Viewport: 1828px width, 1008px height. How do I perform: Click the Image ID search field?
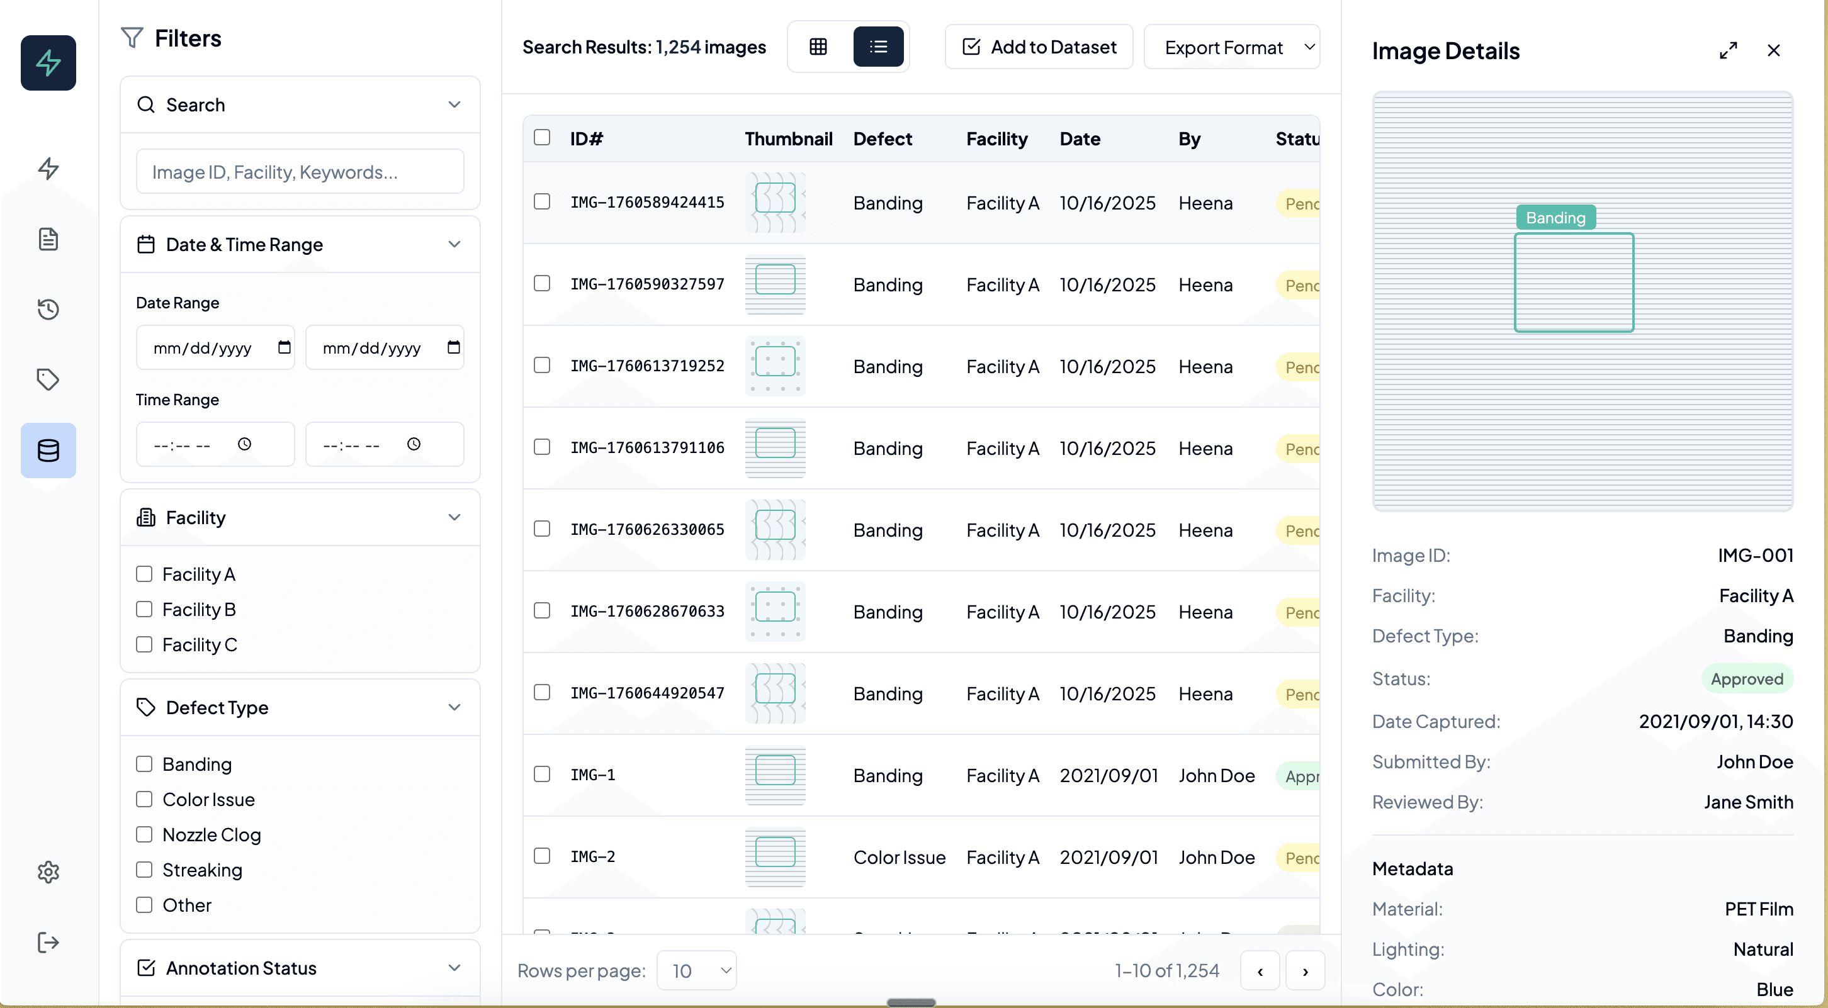pyautogui.click(x=300, y=172)
